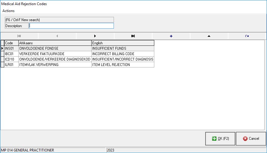Viewport: 267px width, 153px height.
Task: Select the ILR01 code cell
Action: (11, 65)
